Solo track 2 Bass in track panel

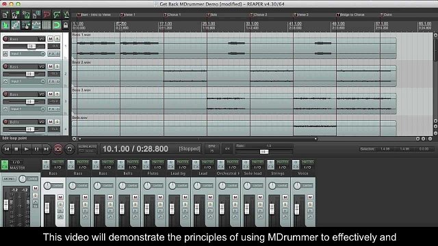[x=57, y=66]
